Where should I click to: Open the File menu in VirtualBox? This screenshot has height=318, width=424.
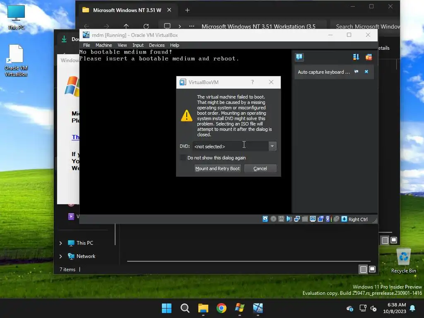(x=87, y=45)
